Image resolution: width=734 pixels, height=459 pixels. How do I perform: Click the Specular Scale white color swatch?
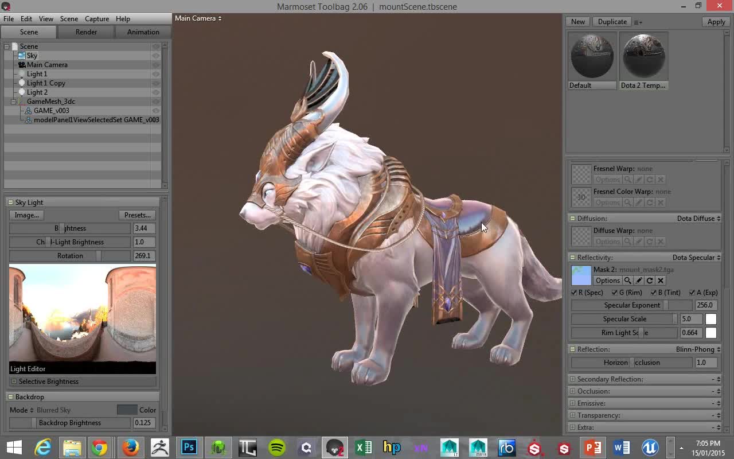[x=711, y=319]
